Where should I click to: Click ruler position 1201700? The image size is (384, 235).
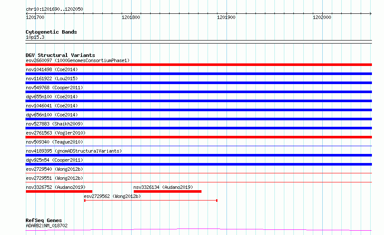[x=35, y=17]
